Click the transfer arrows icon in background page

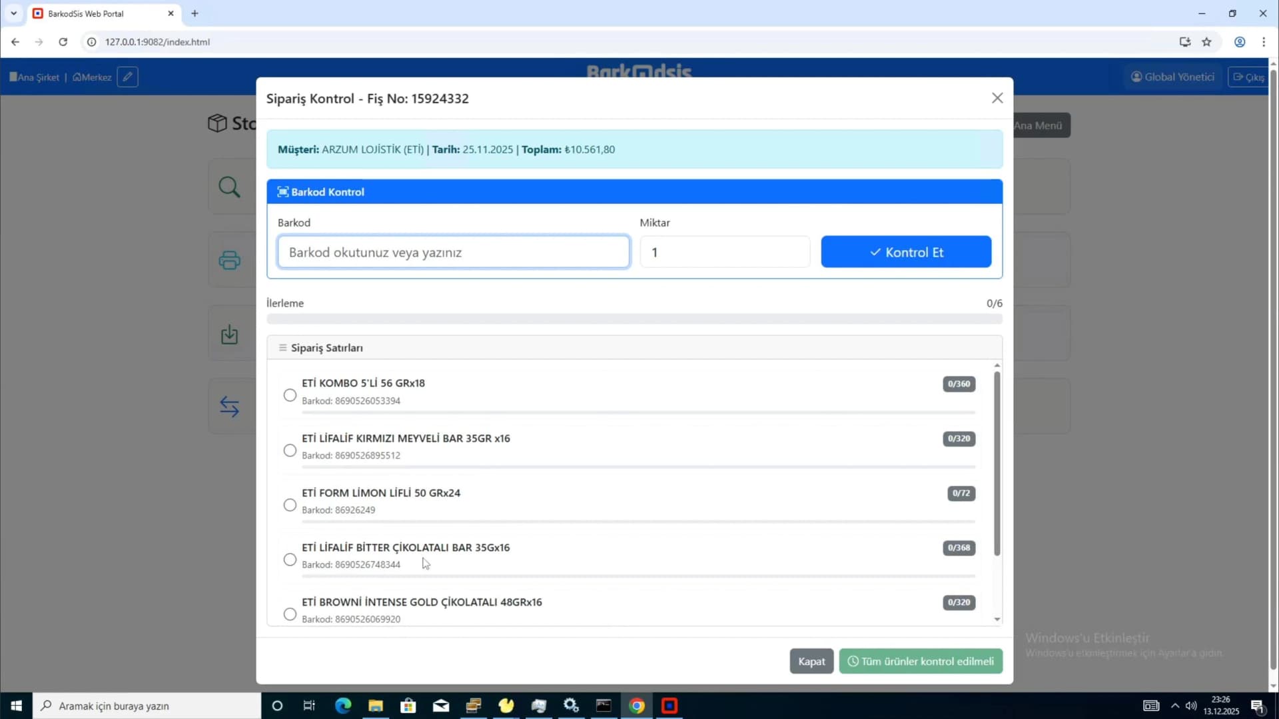pyautogui.click(x=229, y=406)
